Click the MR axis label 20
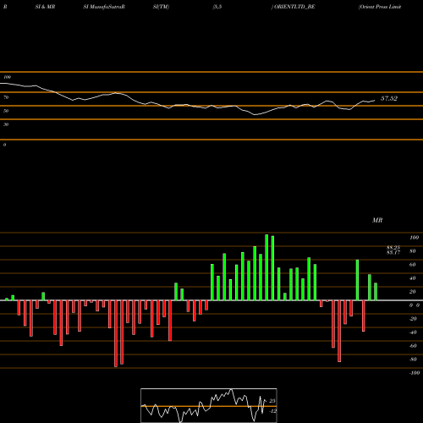Screen dimensions: 423x423 413,292
